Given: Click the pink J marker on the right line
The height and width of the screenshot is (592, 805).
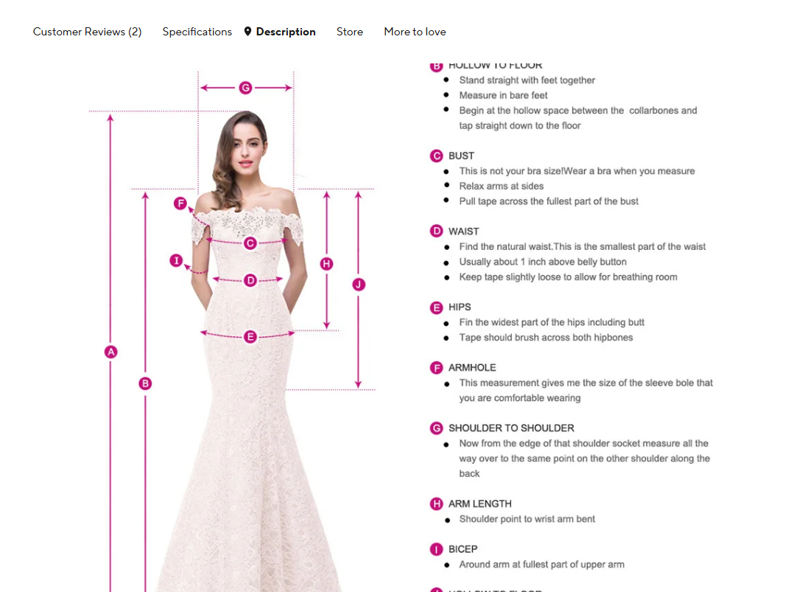Looking at the screenshot, I should [359, 285].
